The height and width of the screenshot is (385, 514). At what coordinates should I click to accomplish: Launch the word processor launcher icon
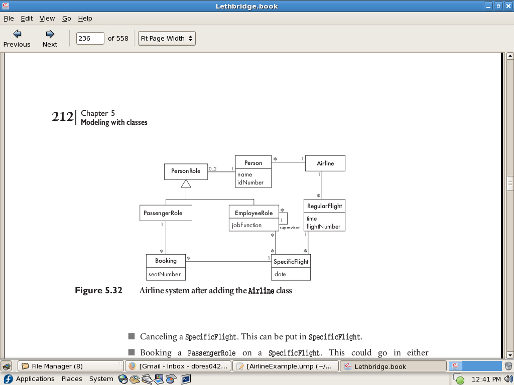147,379
